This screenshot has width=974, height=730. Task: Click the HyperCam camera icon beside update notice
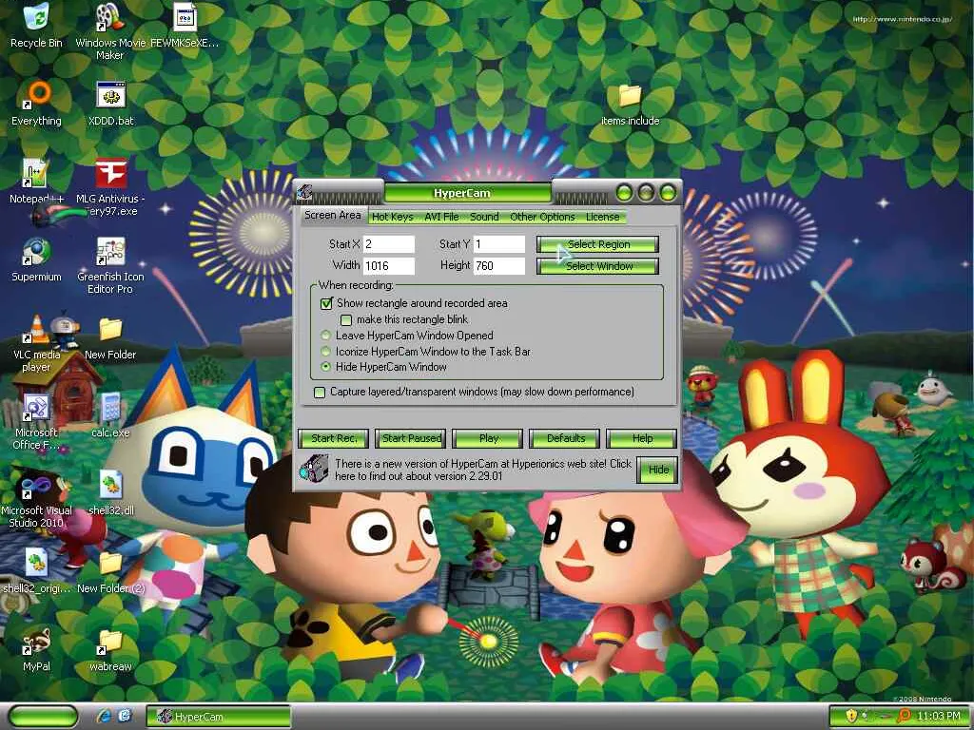pyautogui.click(x=314, y=470)
